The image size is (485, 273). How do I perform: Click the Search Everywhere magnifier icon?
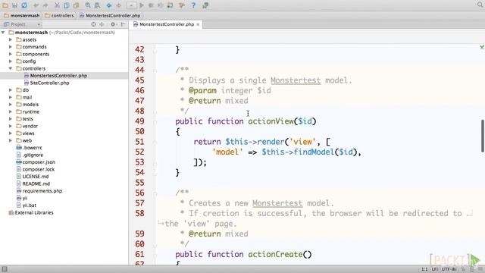click(x=480, y=5)
